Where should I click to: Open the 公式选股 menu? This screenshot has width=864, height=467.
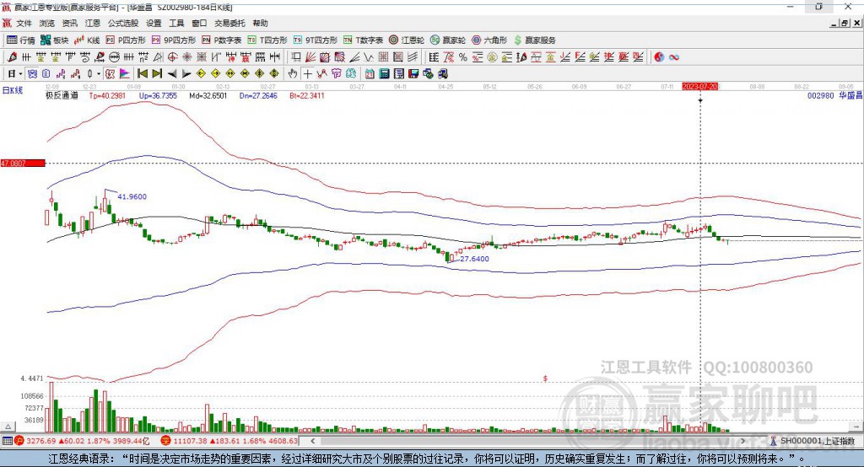click(x=123, y=23)
